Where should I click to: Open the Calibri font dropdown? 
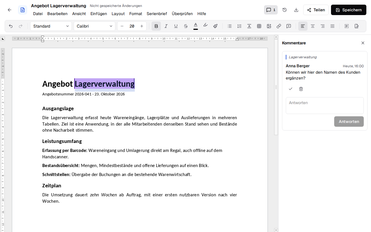pos(94,26)
